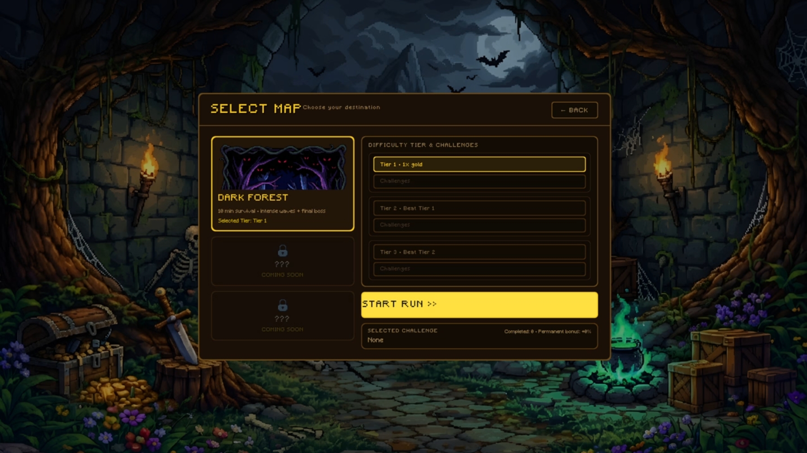Click the lock icon on first locked map
The width and height of the screenshot is (807, 453).
point(282,251)
